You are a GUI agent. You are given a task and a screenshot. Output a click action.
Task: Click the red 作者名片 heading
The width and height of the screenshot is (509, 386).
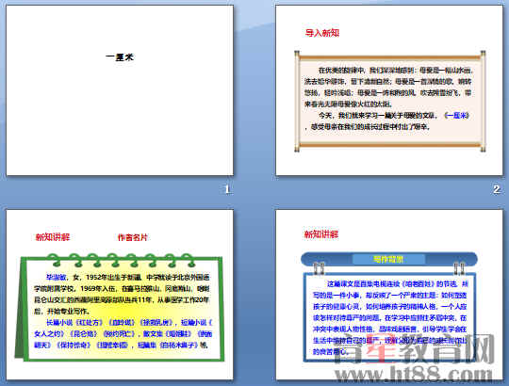coord(133,237)
